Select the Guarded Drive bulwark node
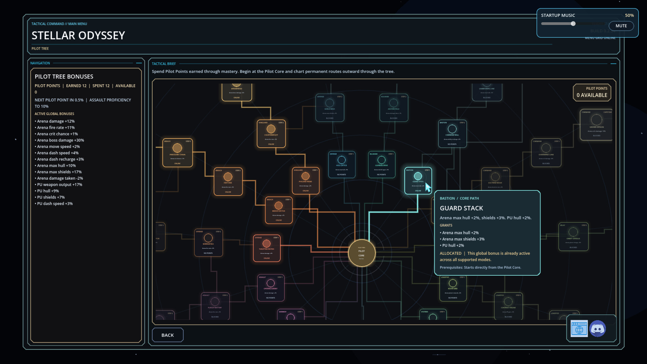 coord(381,164)
